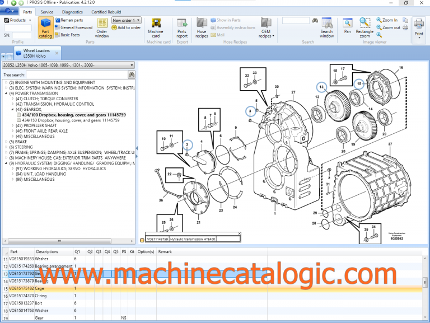Switch to the Service ribbon tab
The image size is (430, 323).
click(x=47, y=12)
